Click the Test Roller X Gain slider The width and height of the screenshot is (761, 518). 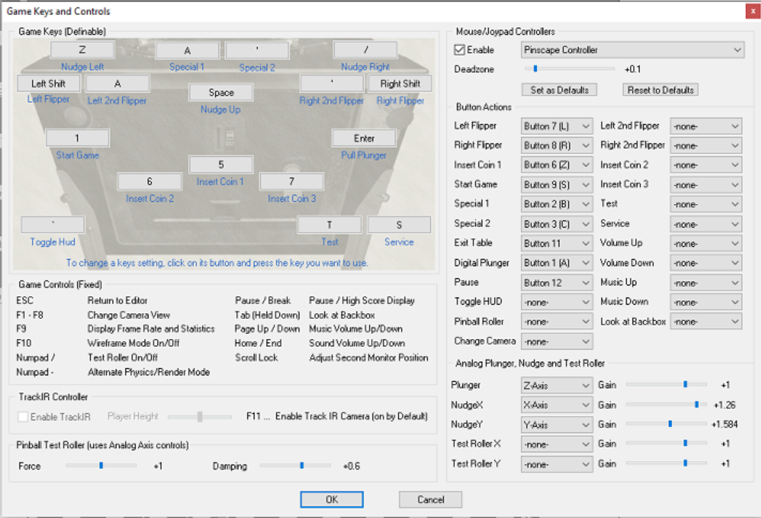[666, 443]
